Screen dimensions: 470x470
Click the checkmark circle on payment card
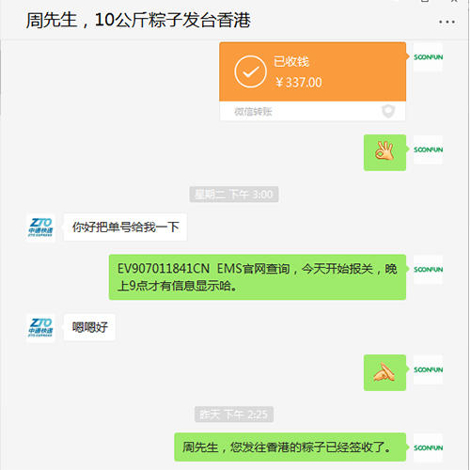pos(250,71)
